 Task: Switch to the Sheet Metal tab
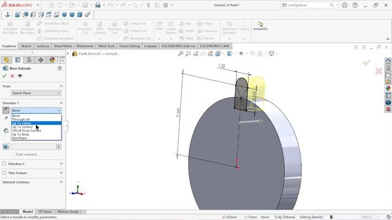tap(62, 46)
